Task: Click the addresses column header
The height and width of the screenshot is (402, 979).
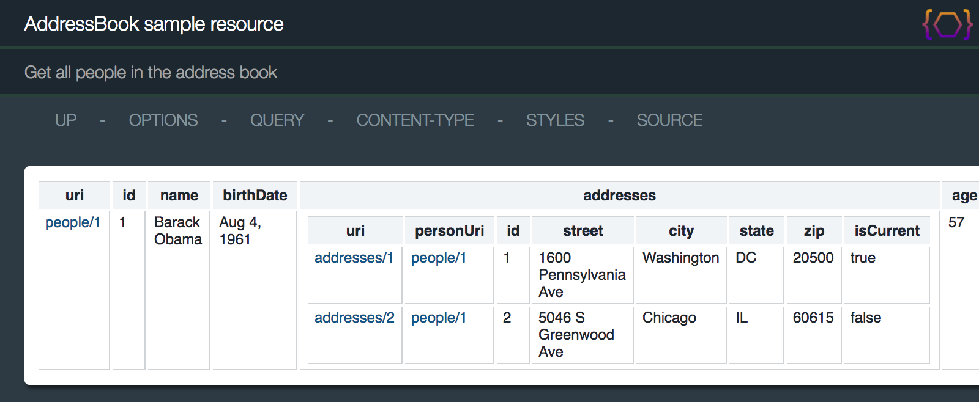Action: click(620, 196)
